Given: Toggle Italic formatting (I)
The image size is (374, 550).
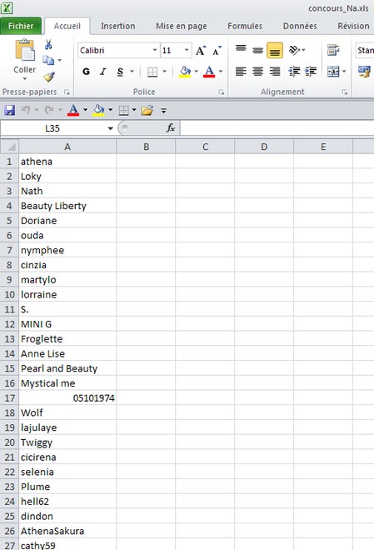Looking at the screenshot, I should 102,72.
